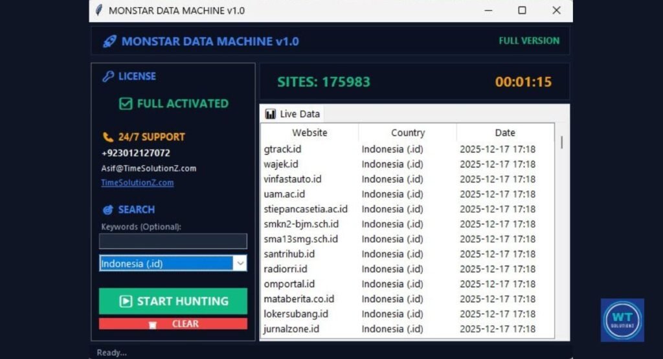663x359 pixels.
Task: Select the stiepancasetia.ac.id row
Action: coord(407,209)
